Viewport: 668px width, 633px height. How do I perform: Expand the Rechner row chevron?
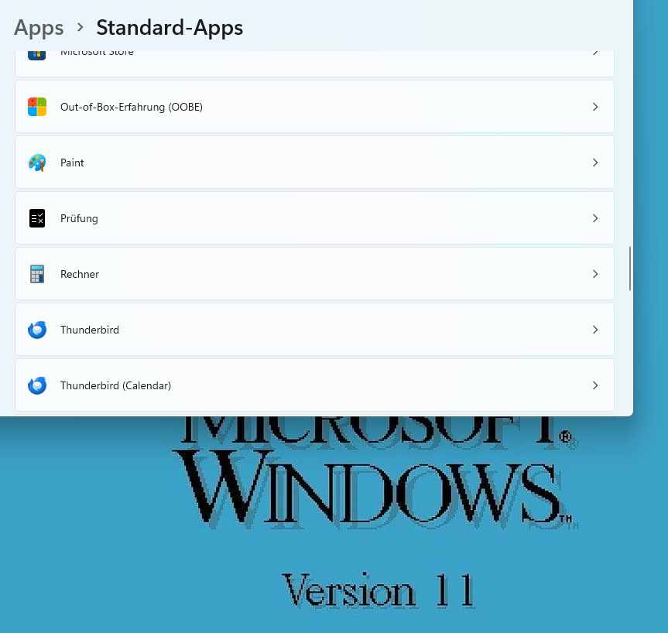point(595,274)
